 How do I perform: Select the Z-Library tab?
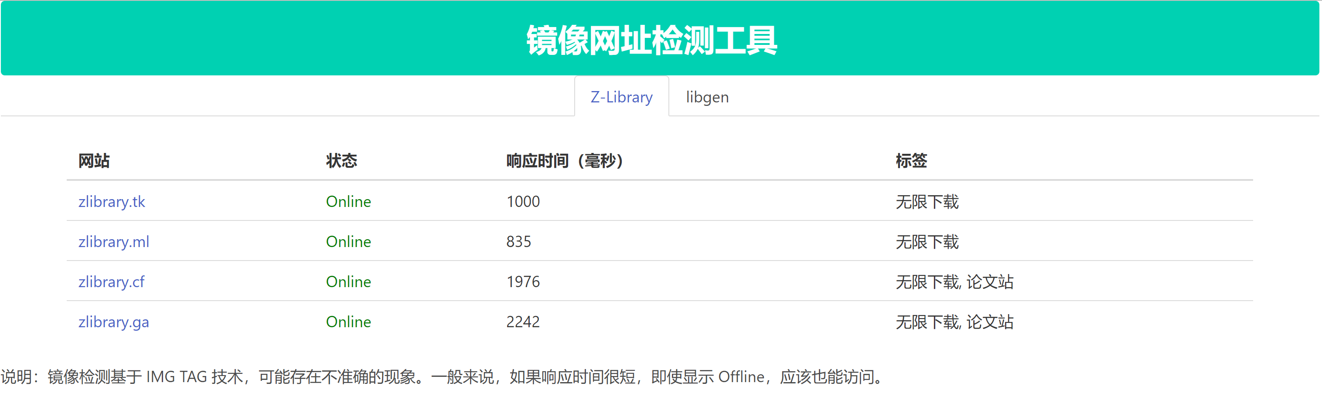(x=621, y=97)
